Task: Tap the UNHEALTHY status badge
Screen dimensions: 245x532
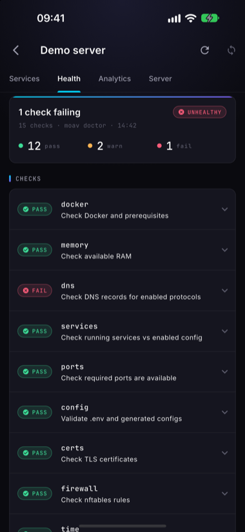Action: click(x=199, y=112)
